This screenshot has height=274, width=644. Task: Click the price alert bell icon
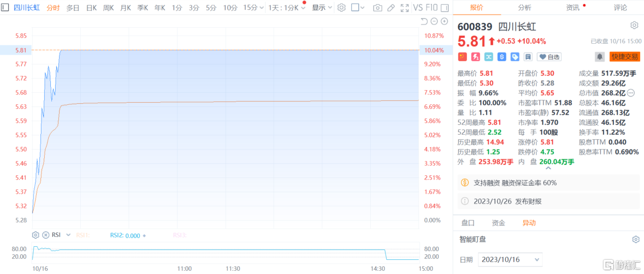(600, 57)
